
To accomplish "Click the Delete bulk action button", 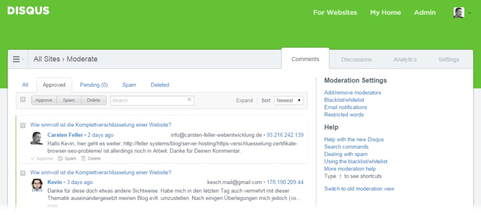I will tap(93, 100).
